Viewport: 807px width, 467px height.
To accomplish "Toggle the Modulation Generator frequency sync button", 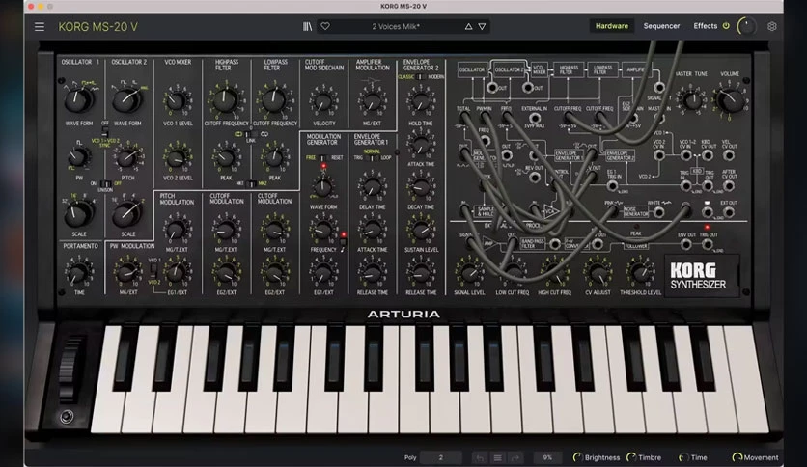I will click(x=343, y=242).
